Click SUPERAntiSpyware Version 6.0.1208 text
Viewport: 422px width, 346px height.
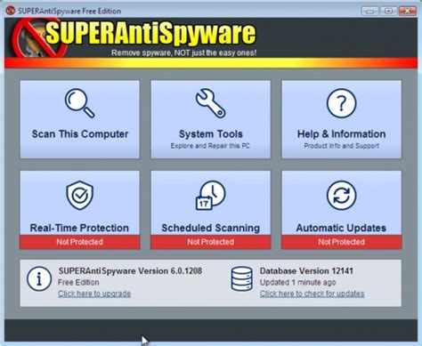[x=130, y=270]
